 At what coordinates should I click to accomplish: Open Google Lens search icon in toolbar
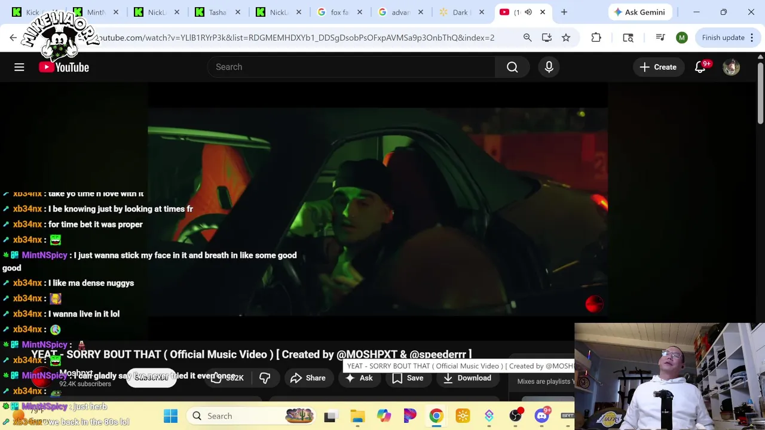click(628, 38)
